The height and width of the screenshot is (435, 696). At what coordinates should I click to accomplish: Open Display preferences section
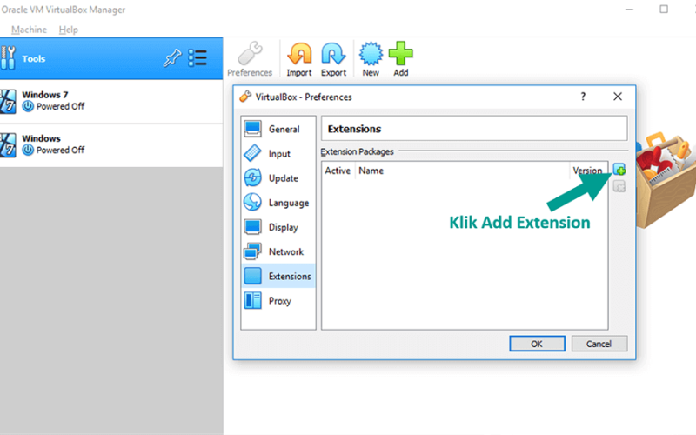pos(278,227)
